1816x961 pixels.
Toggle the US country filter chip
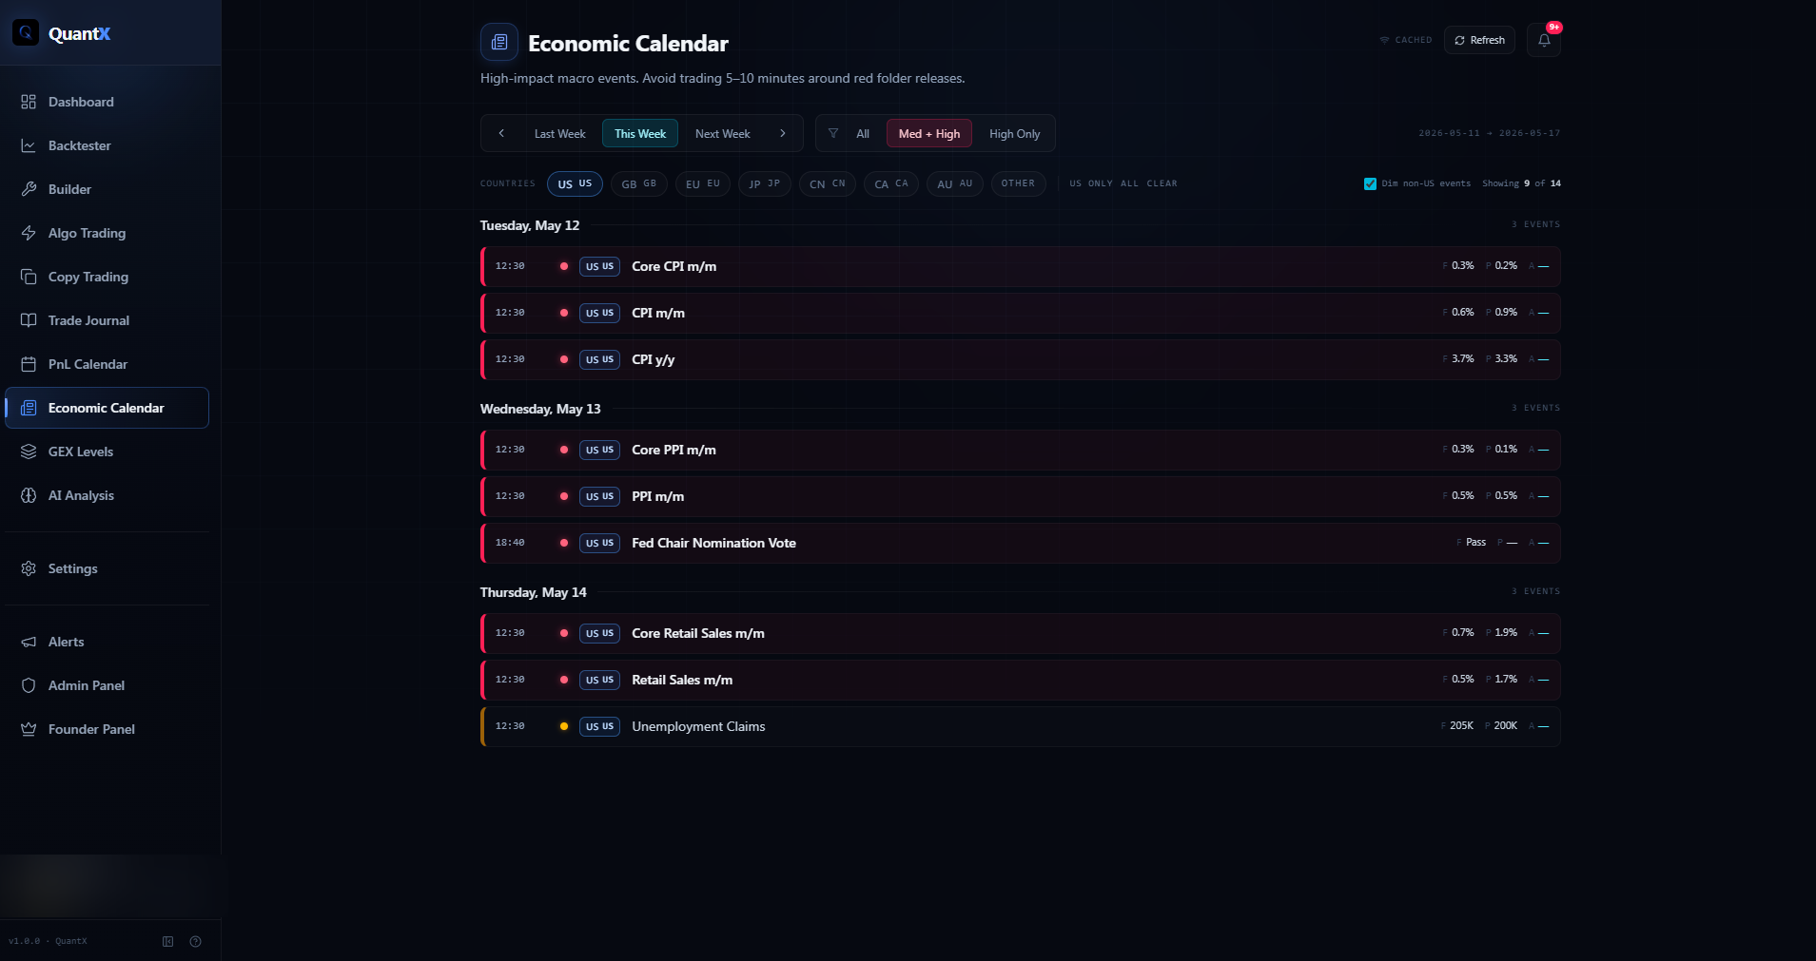pyautogui.click(x=575, y=183)
